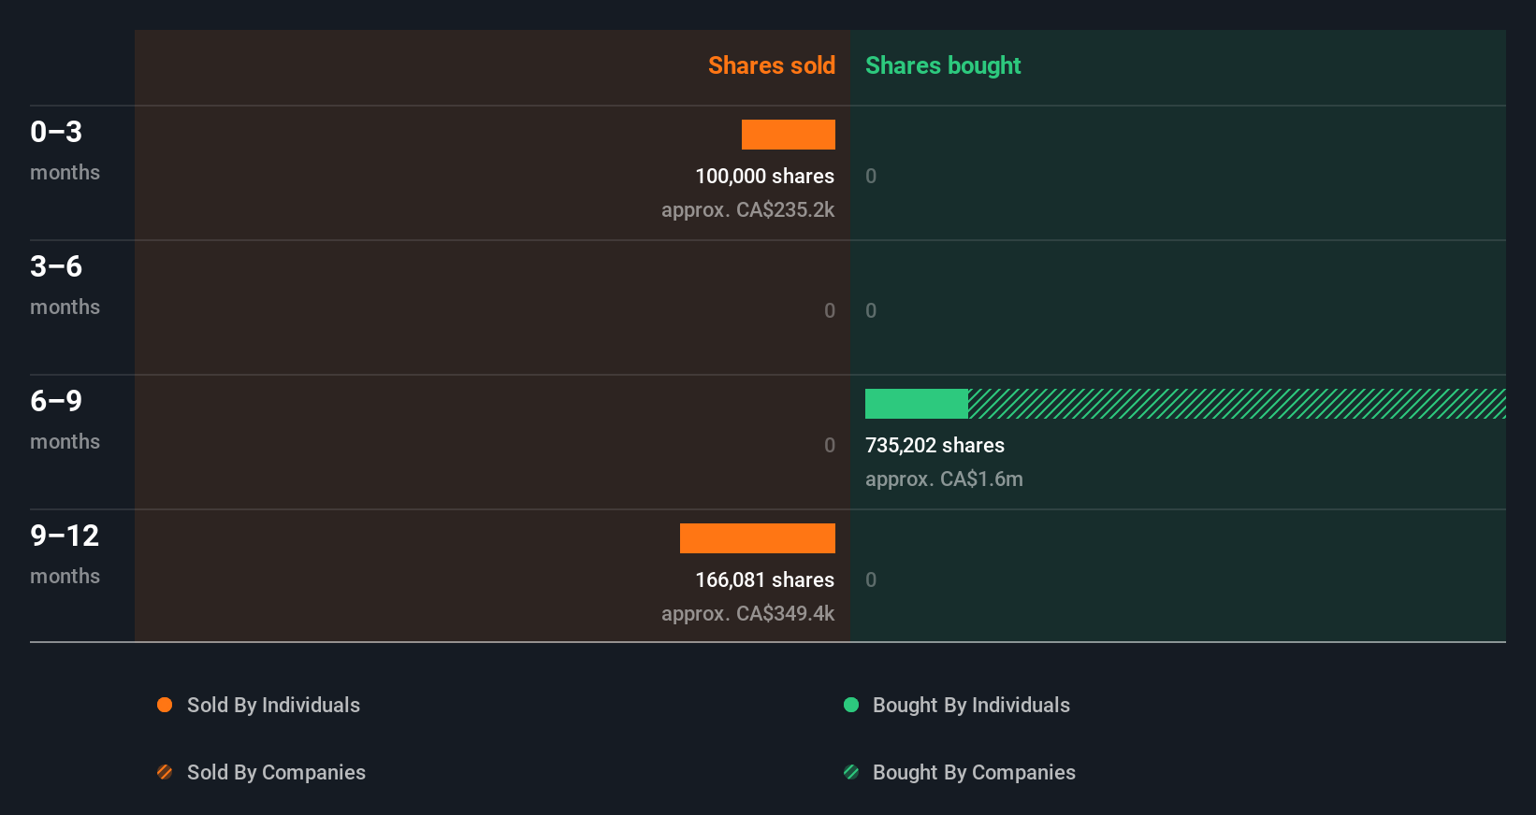Click the orange 9–12 months sold bar
1536x815 pixels.
(758, 538)
